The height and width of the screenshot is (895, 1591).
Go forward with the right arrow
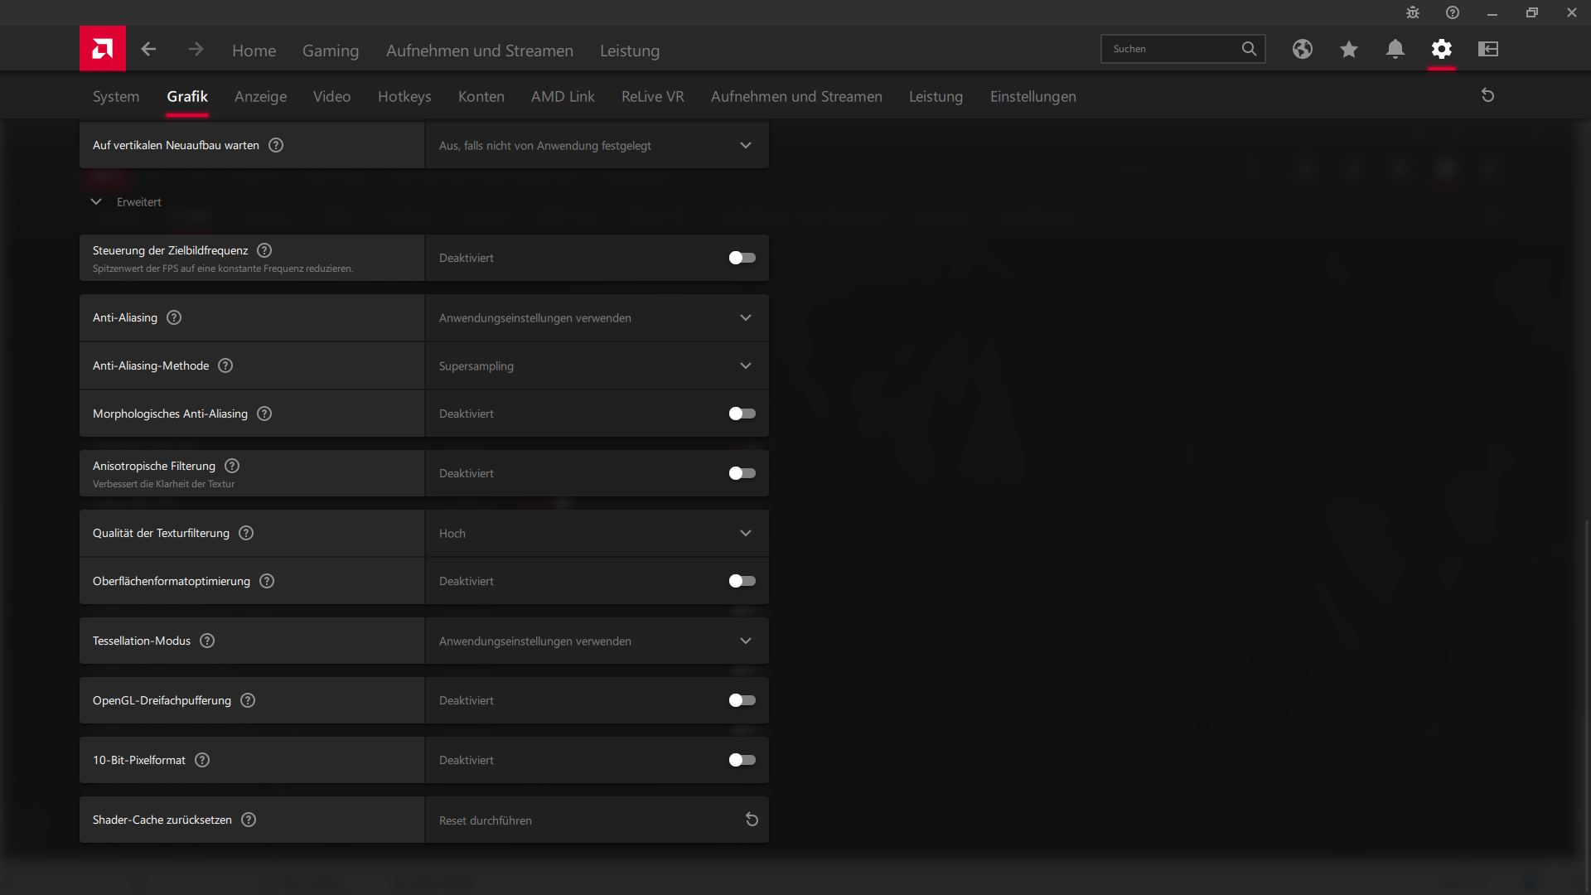[x=196, y=50]
